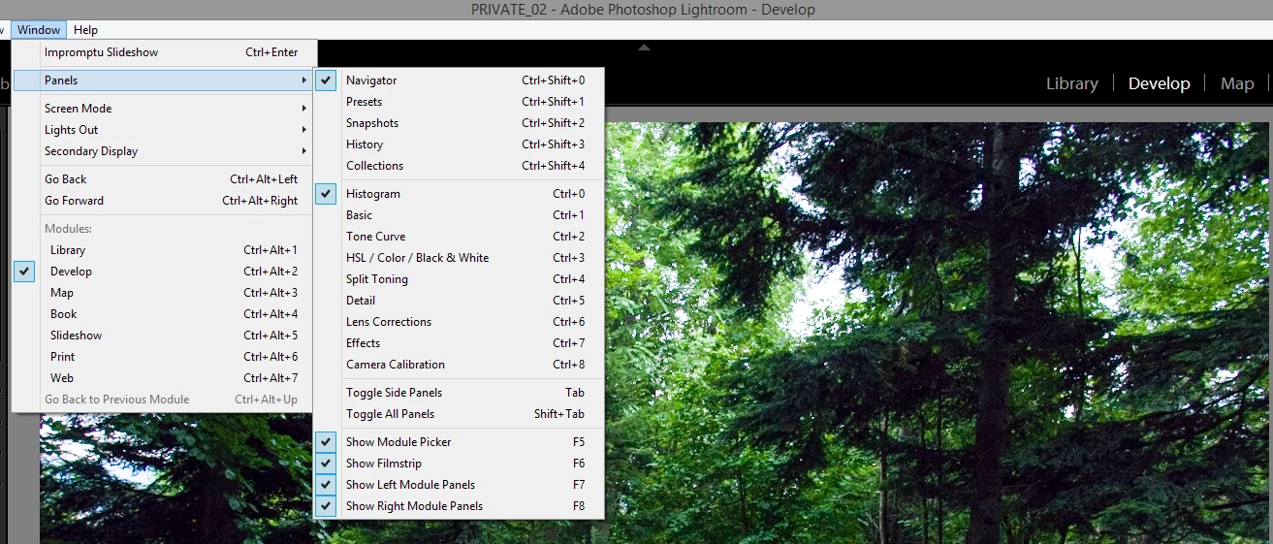Click the forest photo preview

tap(938, 333)
